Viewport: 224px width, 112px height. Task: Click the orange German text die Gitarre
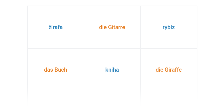tap(112, 27)
